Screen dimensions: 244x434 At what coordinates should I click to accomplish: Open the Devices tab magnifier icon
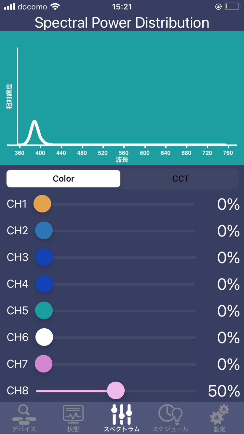[x=24, y=414]
